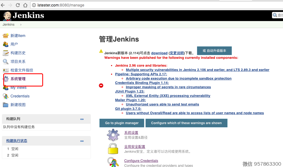Click the Credentials keys icon in sidebar

pyautogui.click(x=6, y=96)
